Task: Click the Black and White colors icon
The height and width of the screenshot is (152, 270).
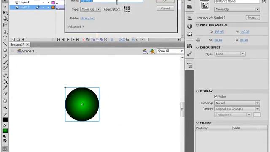Action: pos(5,136)
